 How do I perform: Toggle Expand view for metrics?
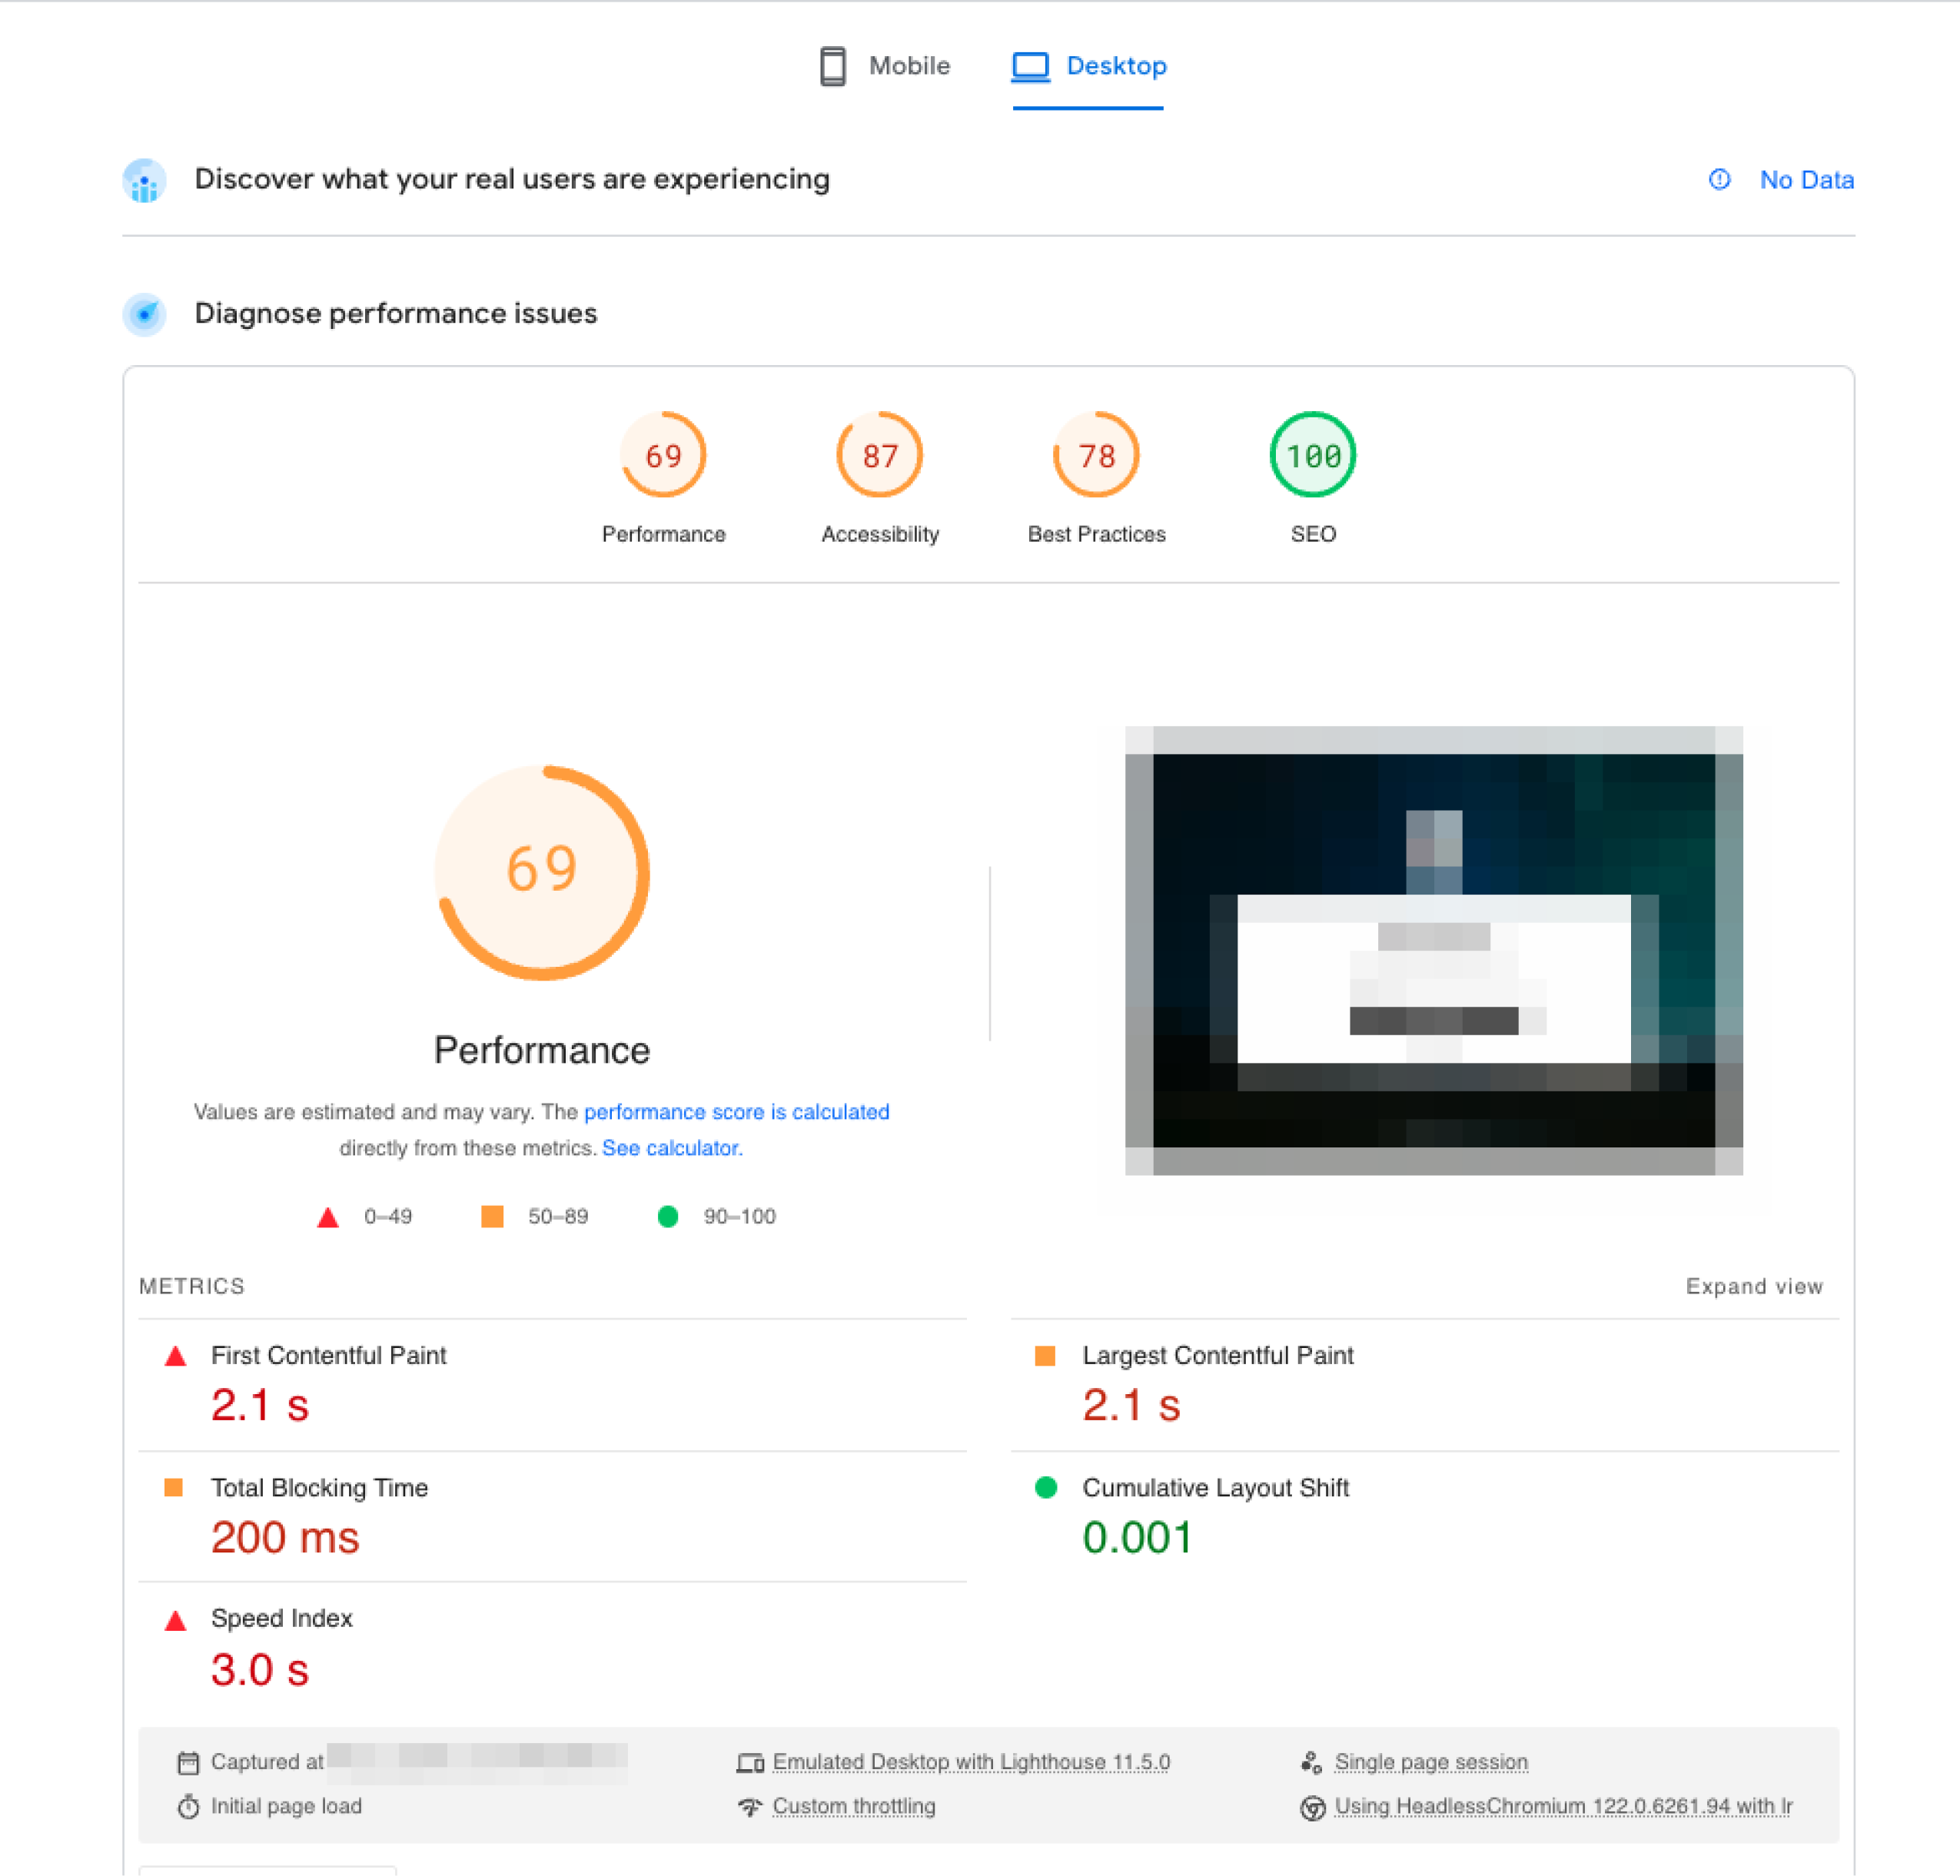(x=1753, y=1286)
